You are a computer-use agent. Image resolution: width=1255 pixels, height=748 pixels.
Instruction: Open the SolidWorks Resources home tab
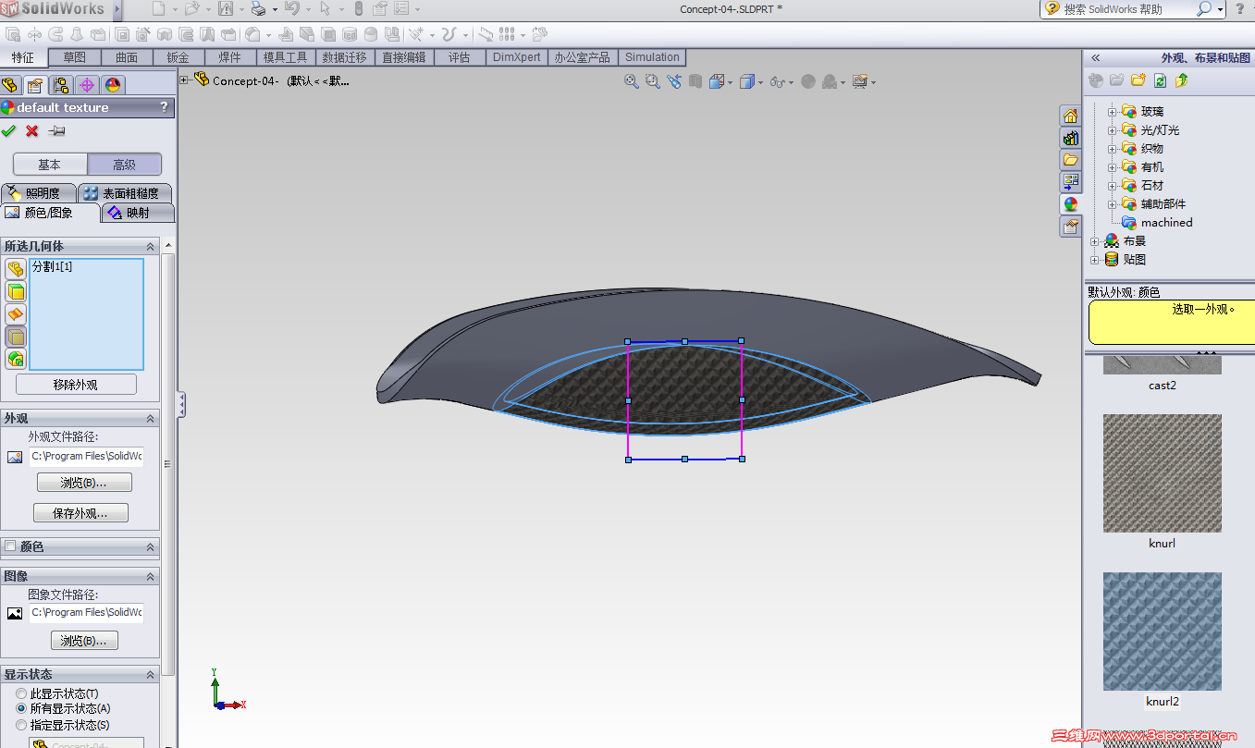tap(1070, 116)
